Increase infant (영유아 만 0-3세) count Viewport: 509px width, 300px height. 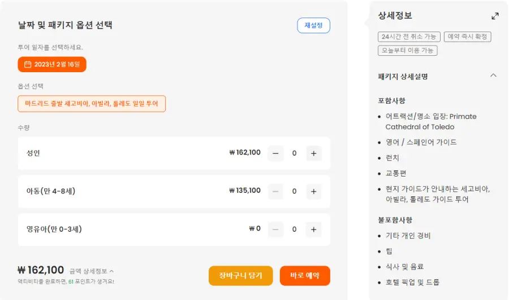[313, 230]
